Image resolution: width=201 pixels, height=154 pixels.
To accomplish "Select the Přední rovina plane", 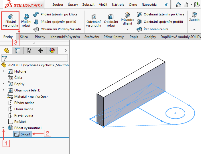I will 21,103.
